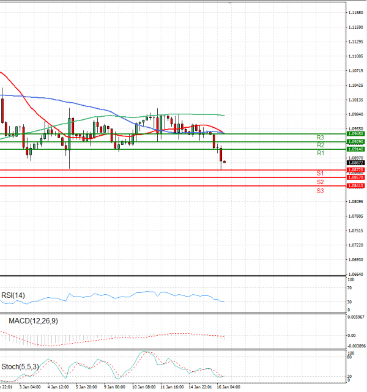This screenshot has height=392, width=367.
Task: Select the green 1.09450 price tag
Action: point(355,134)
